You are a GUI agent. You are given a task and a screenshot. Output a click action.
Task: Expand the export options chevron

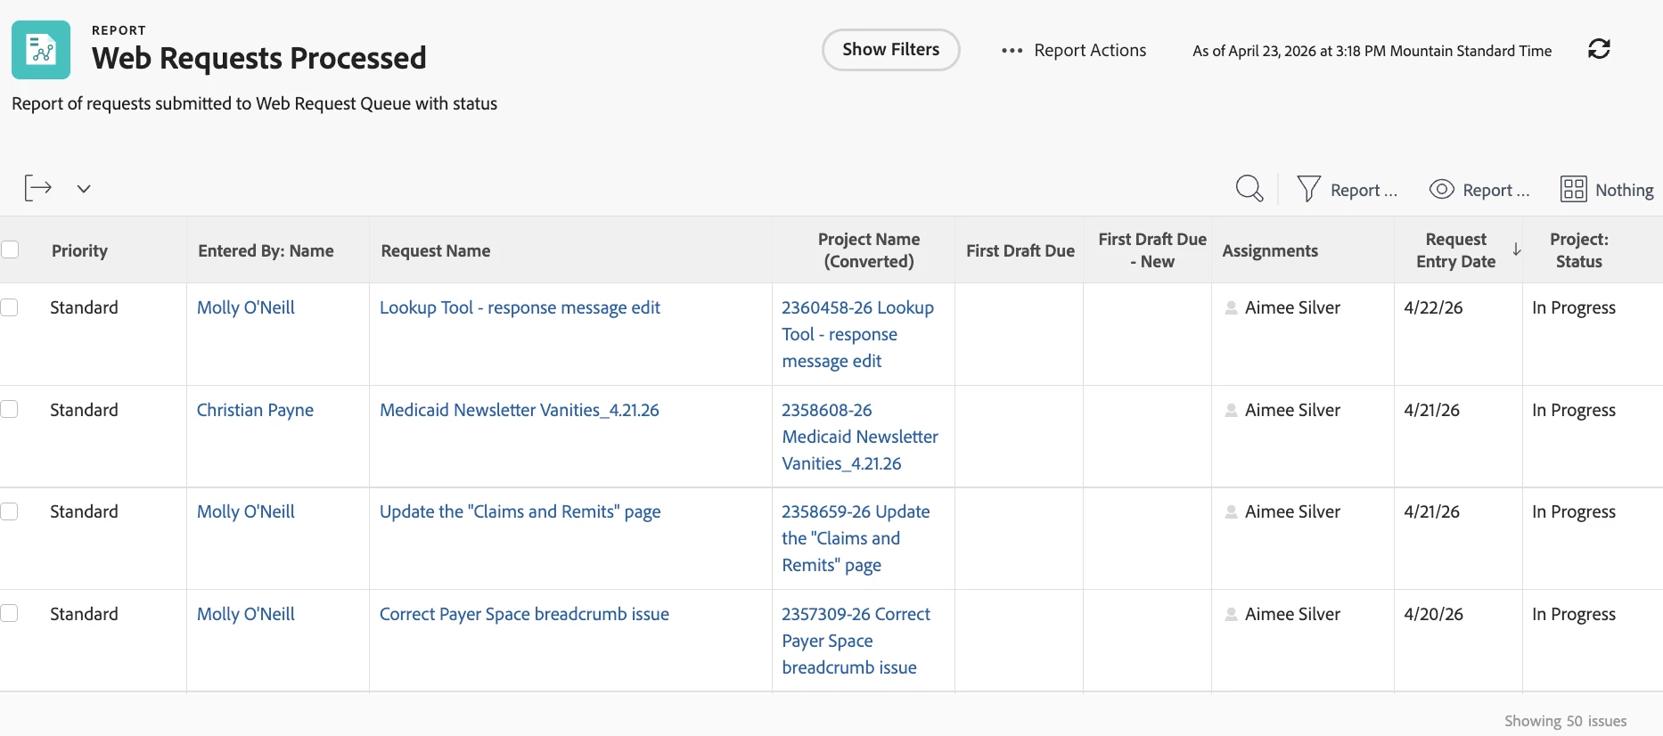[x=84, y=189]
